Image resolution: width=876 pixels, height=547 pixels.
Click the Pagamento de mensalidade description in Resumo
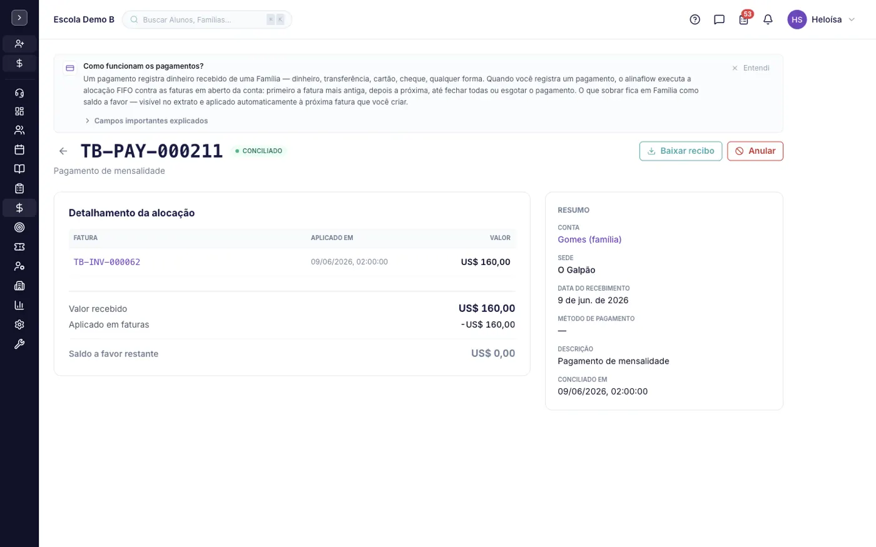[x=613, y=361]
